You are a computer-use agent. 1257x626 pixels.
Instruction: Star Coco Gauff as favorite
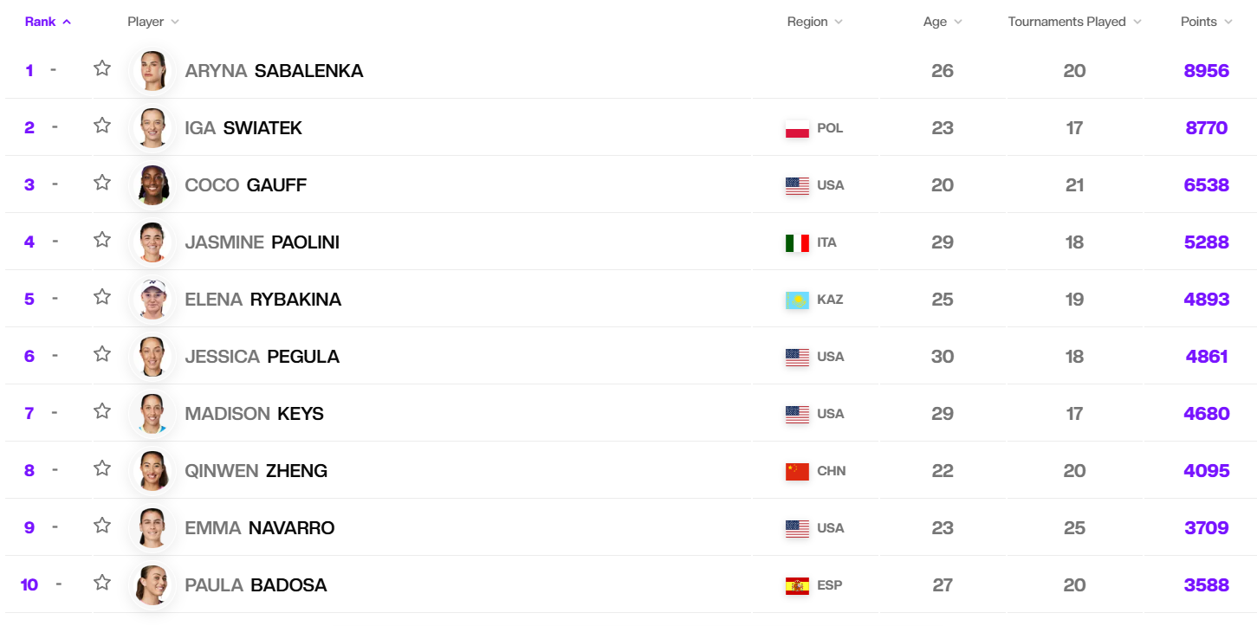(x=102, y=183)
